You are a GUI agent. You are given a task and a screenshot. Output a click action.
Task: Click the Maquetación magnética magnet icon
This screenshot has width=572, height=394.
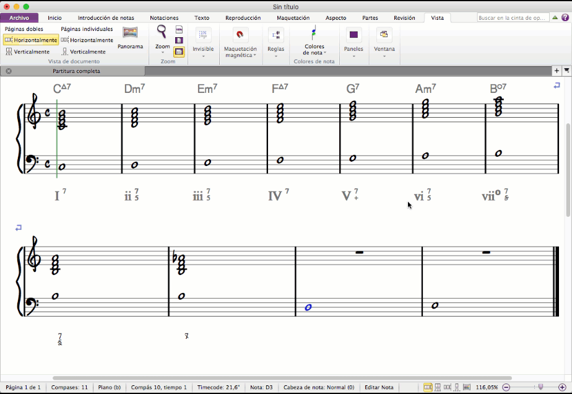pyautogui.click(x=240, y=35)
